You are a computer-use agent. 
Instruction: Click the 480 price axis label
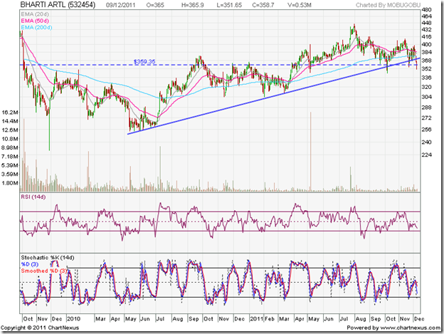click(426, 10)
